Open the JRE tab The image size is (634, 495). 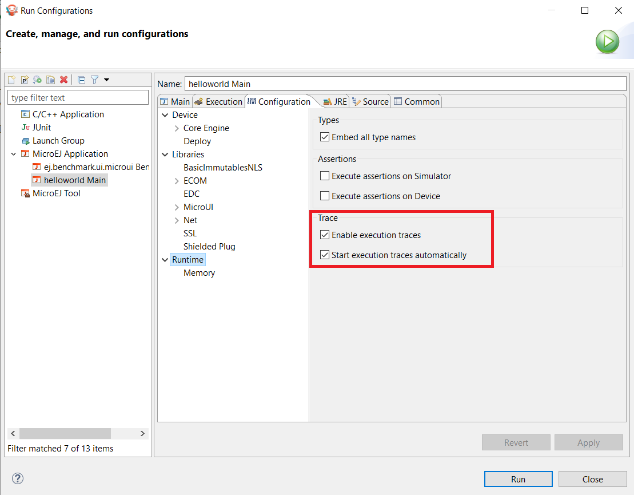point(336,101)
